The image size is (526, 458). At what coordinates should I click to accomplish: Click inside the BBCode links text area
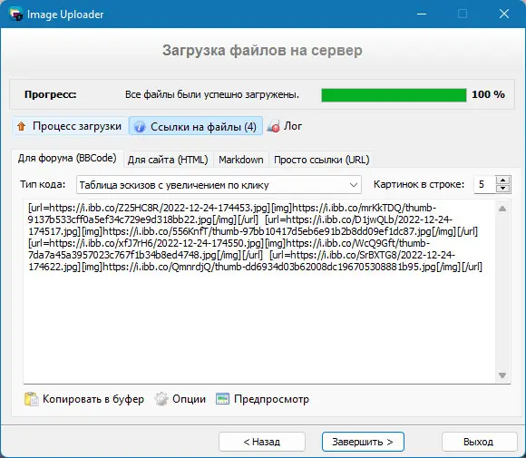(259, 291)
